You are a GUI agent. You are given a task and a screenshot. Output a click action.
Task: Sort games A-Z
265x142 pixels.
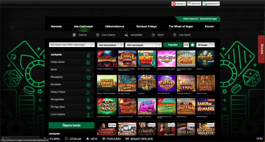point(186,45)
